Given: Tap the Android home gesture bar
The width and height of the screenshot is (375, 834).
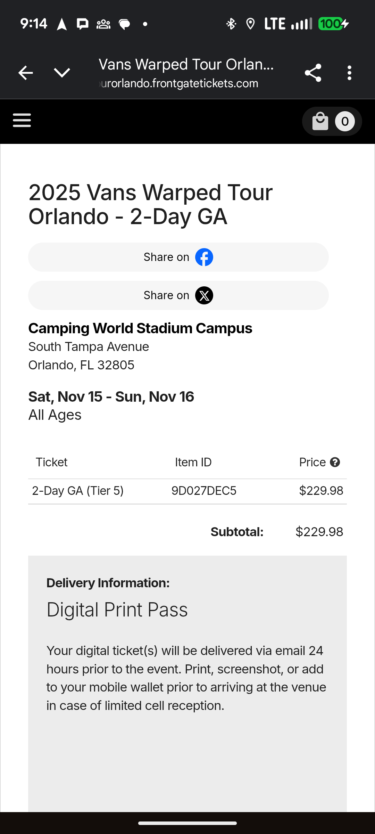Looking at the screenshot, I should pyautogui.click(x=187, y=823).
